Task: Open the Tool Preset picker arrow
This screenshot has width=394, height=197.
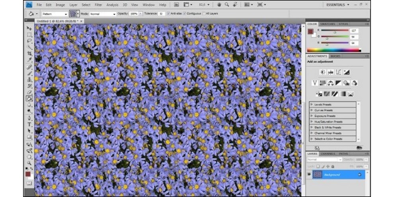Action: (x=37, y=14)
